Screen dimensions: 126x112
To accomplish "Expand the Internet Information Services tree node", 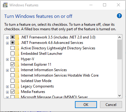I will [7, 71].
